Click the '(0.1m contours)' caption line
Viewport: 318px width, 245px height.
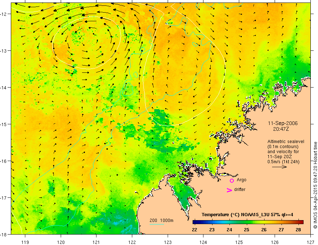[283, 147]
